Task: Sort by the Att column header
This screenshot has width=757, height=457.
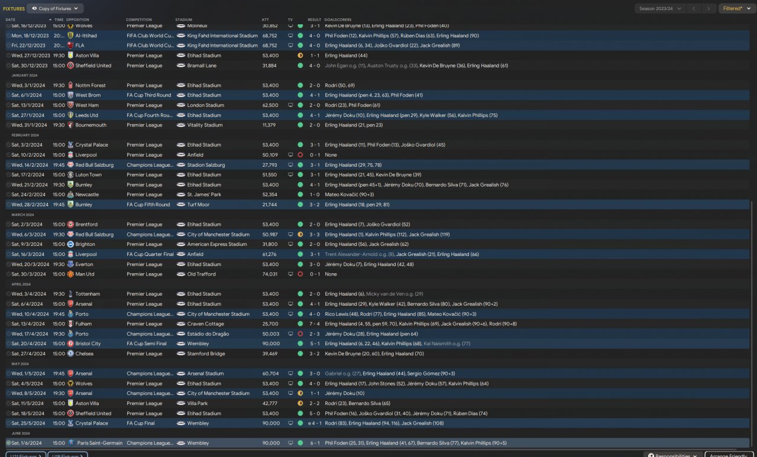Action: pyautogui.click(x=265, y=20)
